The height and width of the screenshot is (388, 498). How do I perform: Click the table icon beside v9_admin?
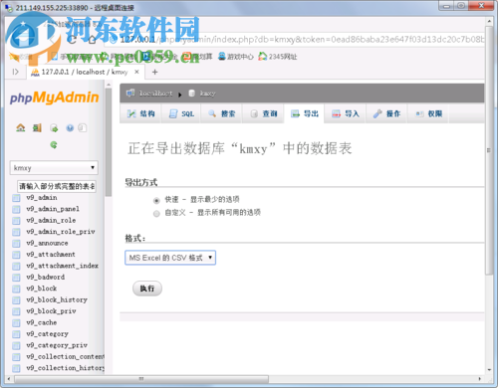16,198
